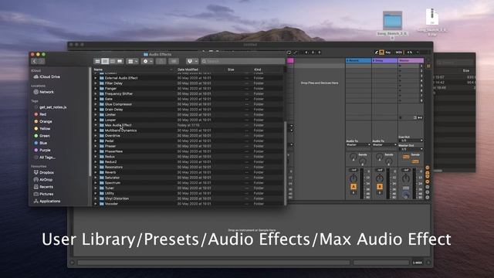Open the Master Out dropdown
This screenshot has height=278, width=494.
tap(411, 149)
